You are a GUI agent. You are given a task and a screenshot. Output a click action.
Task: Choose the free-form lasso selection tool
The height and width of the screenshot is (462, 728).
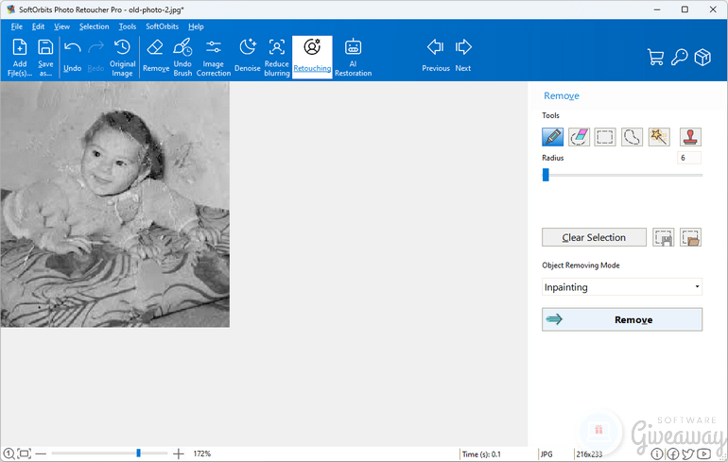click(633, 137)
